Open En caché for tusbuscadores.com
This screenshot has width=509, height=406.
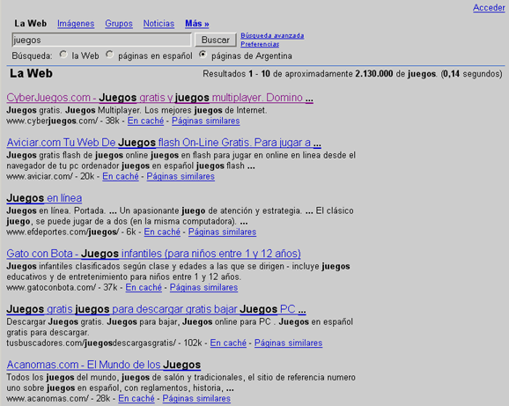228,343
